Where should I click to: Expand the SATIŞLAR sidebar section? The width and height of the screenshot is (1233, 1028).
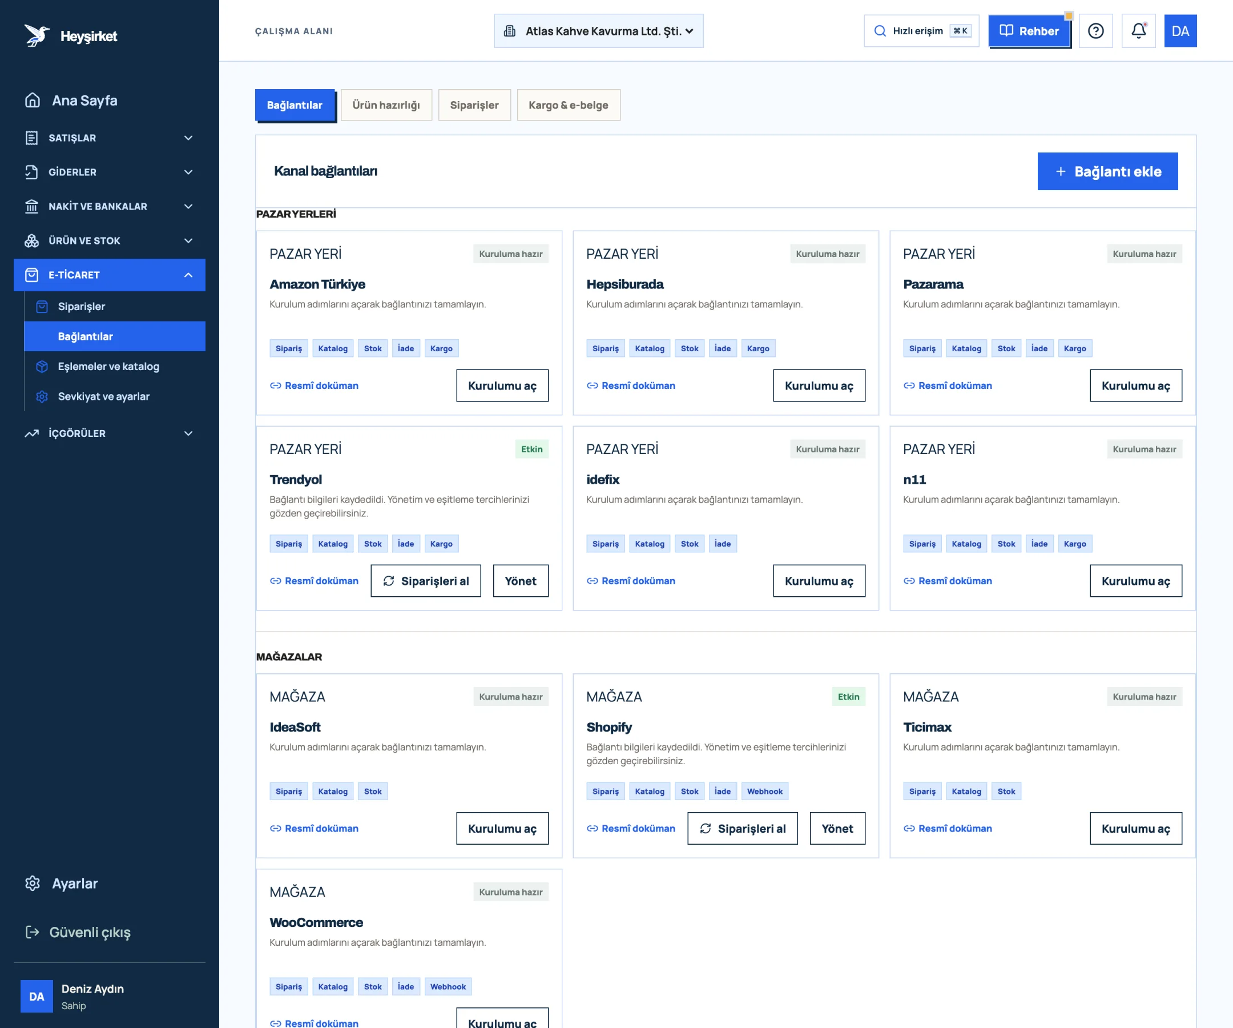(x=110, y=138)
